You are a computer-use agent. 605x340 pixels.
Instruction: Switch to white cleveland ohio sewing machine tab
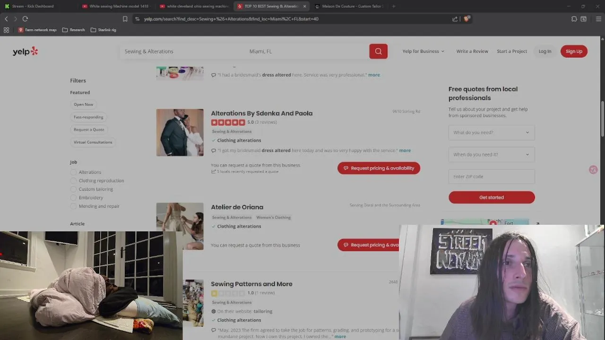[194, 6]
